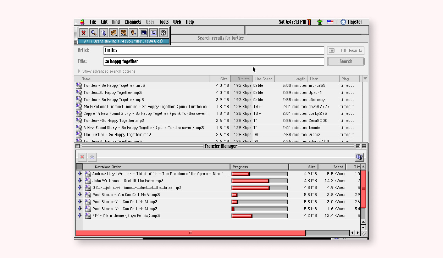Toggle the Transfer Manager window collapse box

364,146
